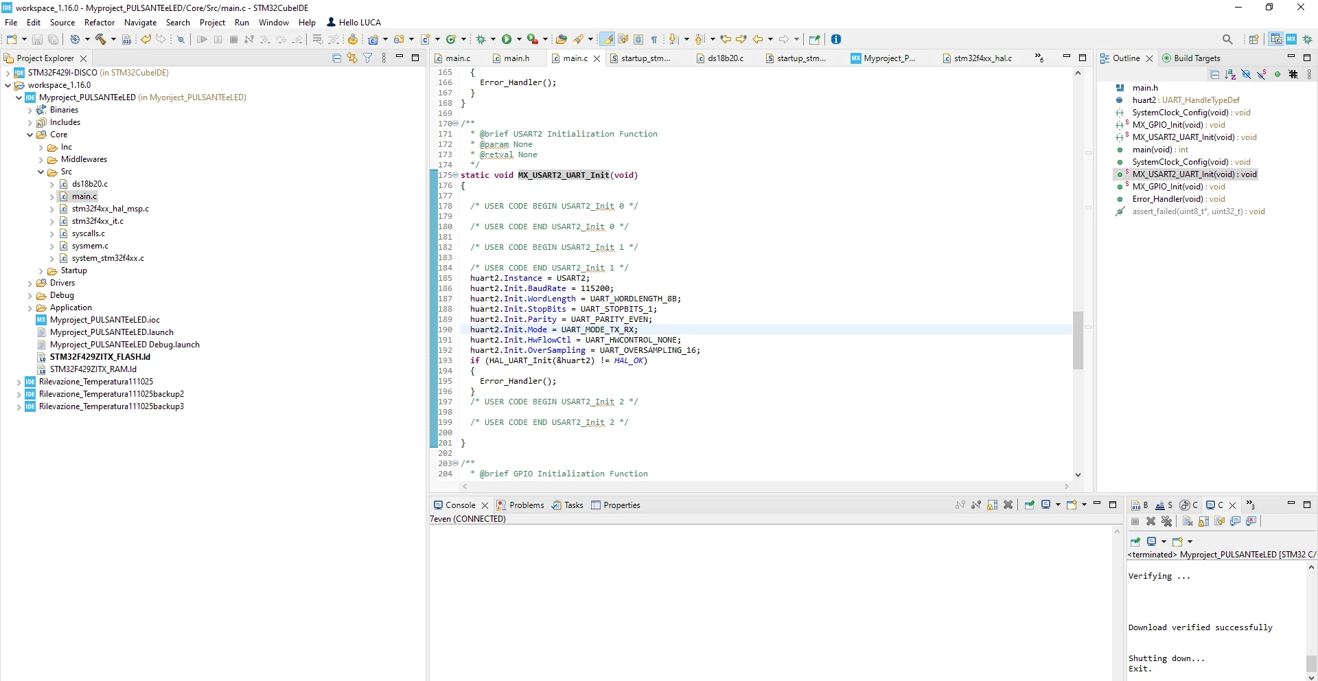Toggle Hide Non-Public Members green dot

tap(1277, 74)
